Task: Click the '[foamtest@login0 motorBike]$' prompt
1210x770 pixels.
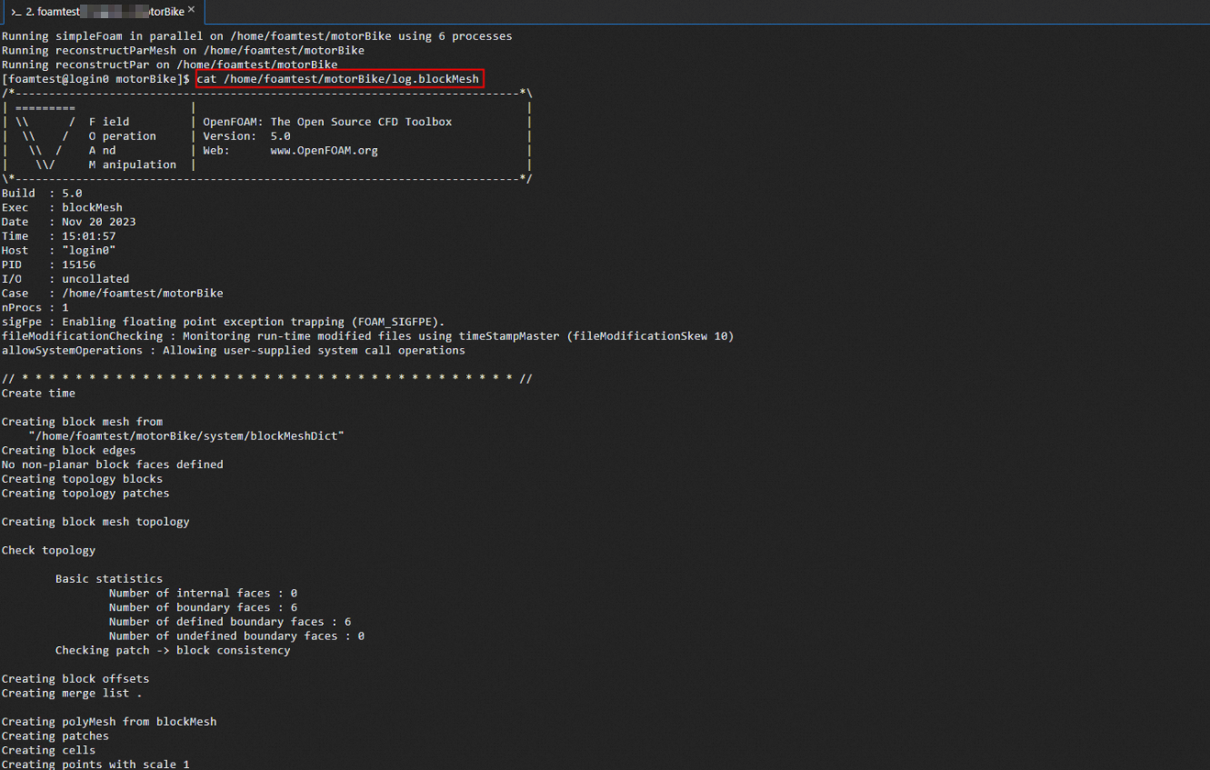Action: click(95, 79)
